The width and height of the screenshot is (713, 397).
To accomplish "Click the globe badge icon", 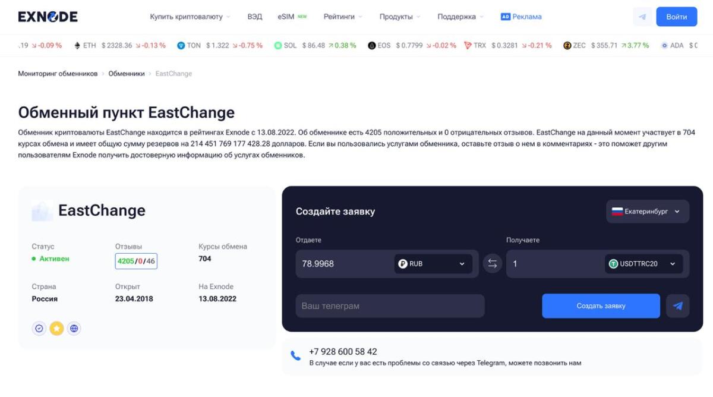I will click(74, 328).
